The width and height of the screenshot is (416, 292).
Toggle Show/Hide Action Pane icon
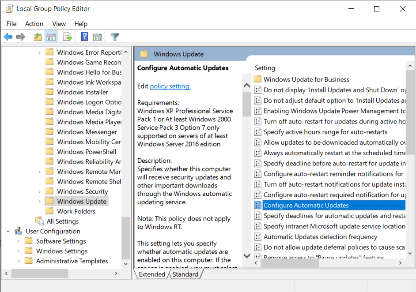(x=97, y=37)
